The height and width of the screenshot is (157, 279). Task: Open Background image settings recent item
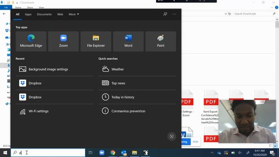coord(54,69)
